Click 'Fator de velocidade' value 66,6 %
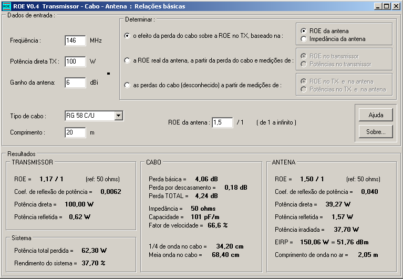This screenshot has width=403, height=279. (x=218, y=225)
